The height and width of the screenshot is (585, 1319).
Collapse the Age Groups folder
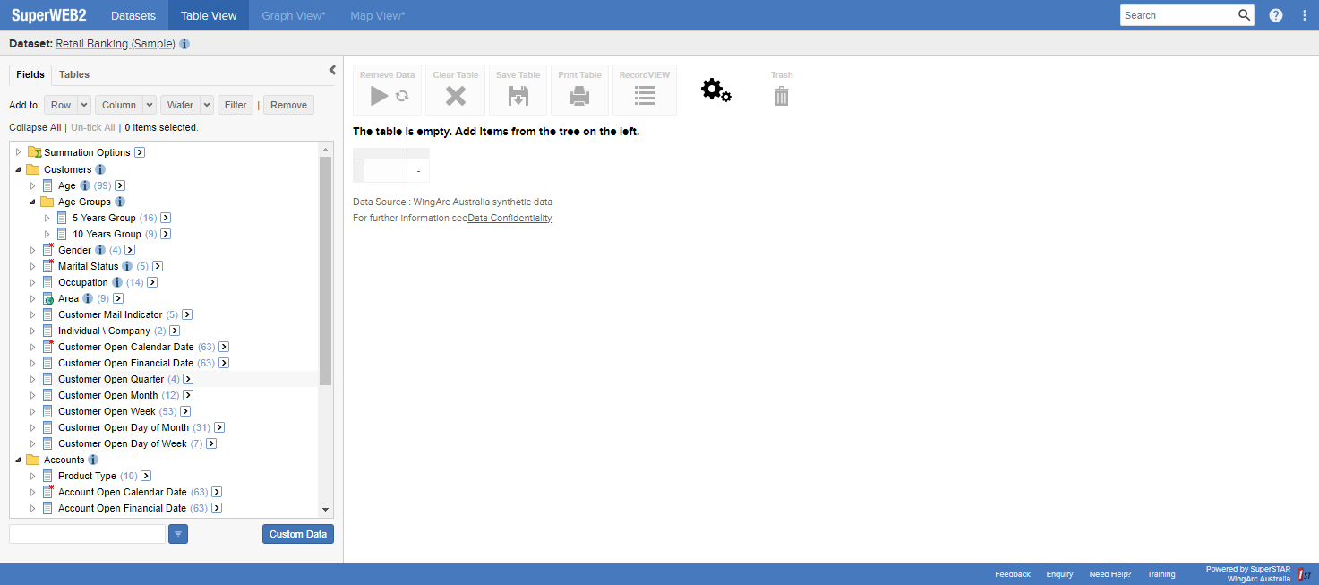33,202
